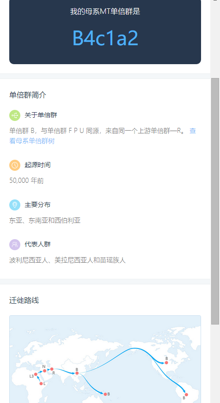Screen dimensions: 220x403
Task: Click the purple people group icon
Action: point(15,244)
